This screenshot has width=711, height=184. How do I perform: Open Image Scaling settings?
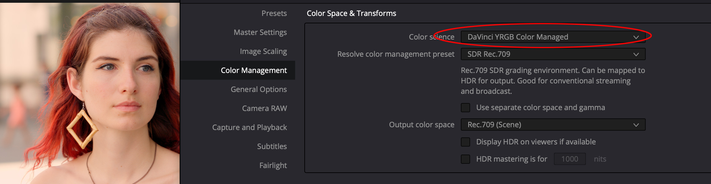(x=263, y=51)
